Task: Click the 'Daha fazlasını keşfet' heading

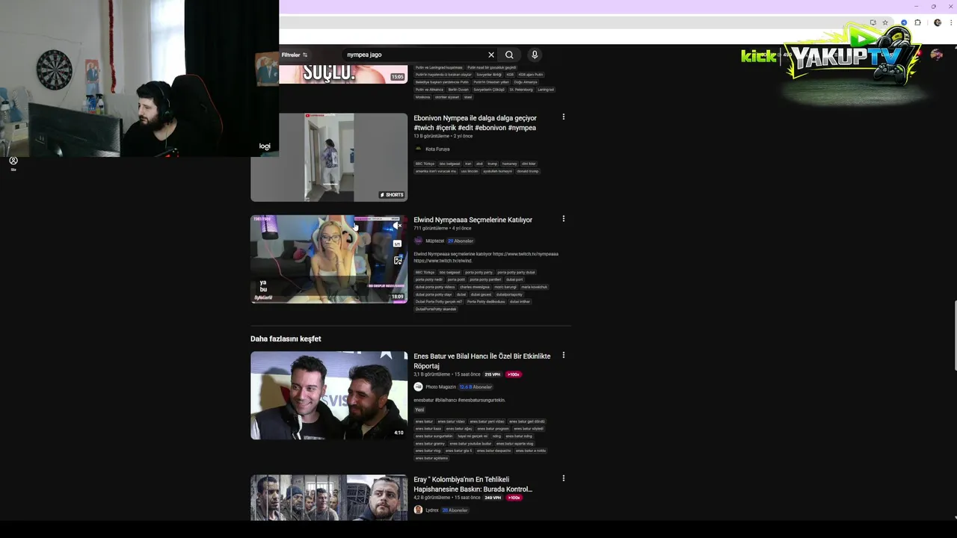Action: point(286,338)
